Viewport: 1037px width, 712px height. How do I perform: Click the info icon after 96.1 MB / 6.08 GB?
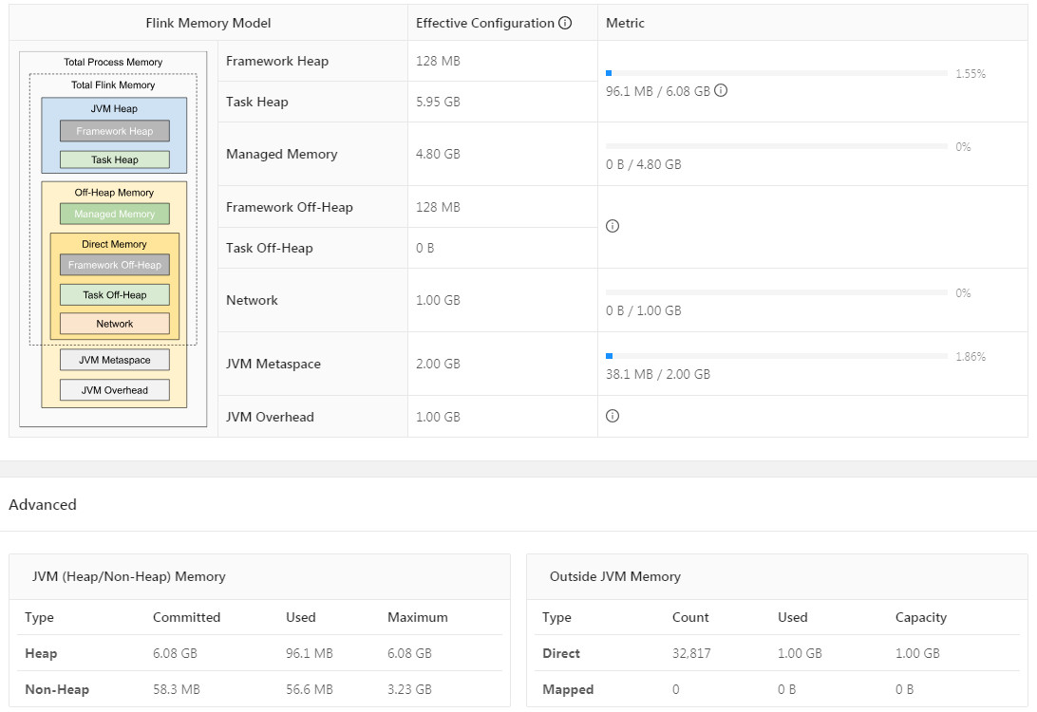point(721,90)
